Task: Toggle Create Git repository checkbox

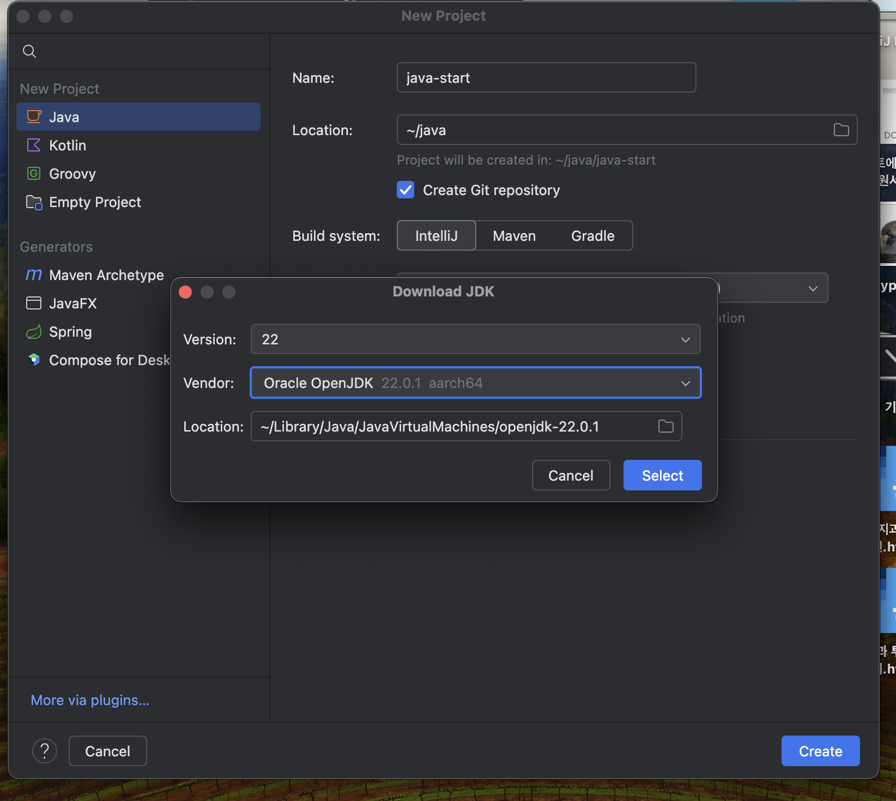Action: pyautogui.click(x=405, y=190)
